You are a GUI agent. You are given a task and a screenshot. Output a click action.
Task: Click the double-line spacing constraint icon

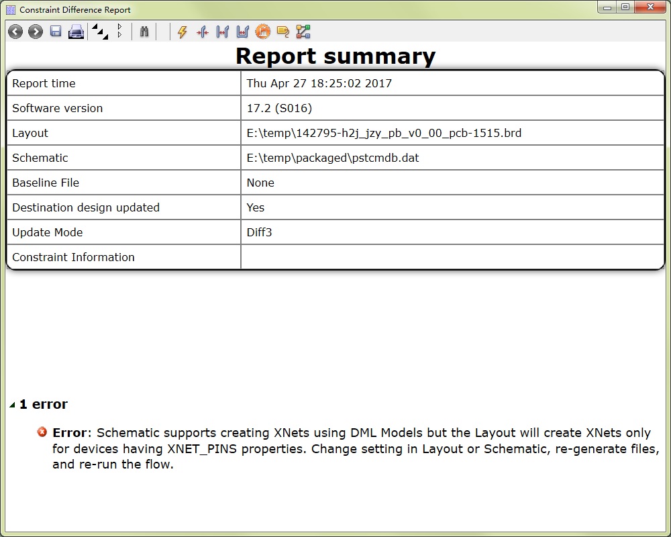coord(223,32)
